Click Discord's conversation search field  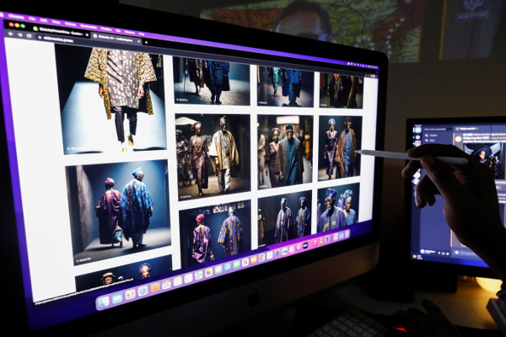pyautogui.click(x=438, y=129)
